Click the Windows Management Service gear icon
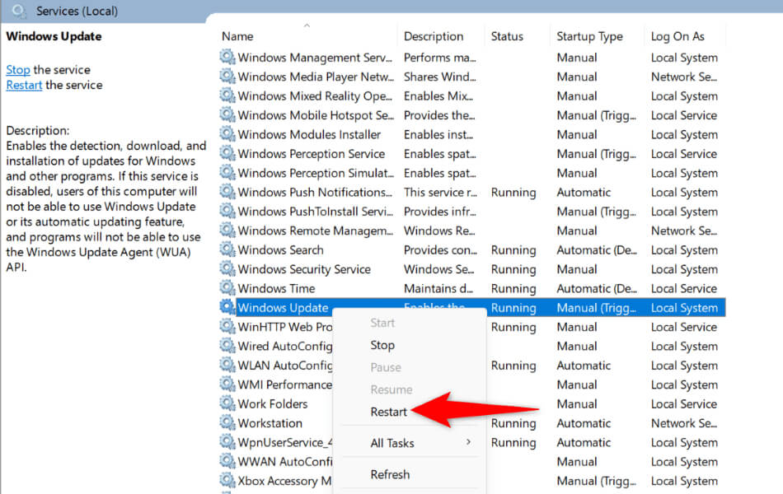The height and width of the screenshot is (494, 783). coord(227,58)
